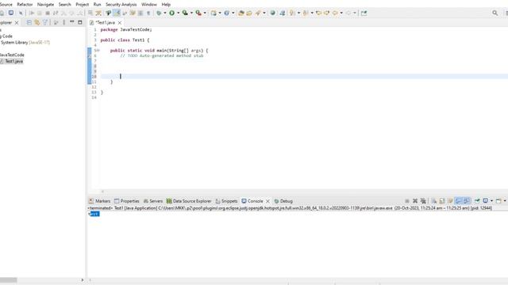Click Collapse All in Package Explorer
Image resolution: width=508 pixels, height=285 pixels.
pos(29,22)
